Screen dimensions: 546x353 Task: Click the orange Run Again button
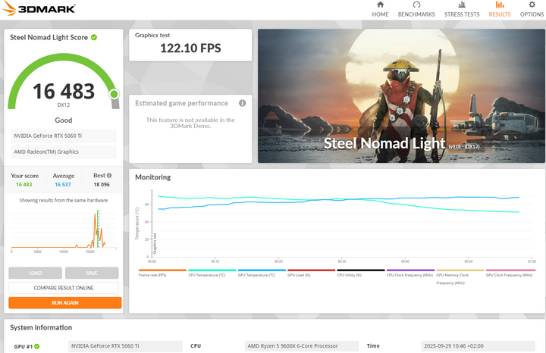coord(64,302)
